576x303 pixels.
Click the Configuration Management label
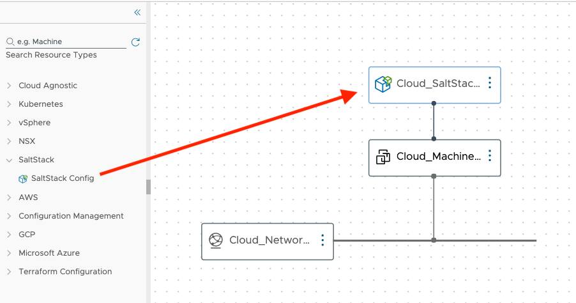tap(71, 216)
